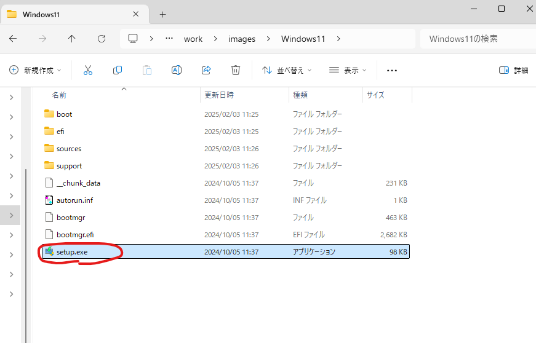Go back with the left arrow

13,39
